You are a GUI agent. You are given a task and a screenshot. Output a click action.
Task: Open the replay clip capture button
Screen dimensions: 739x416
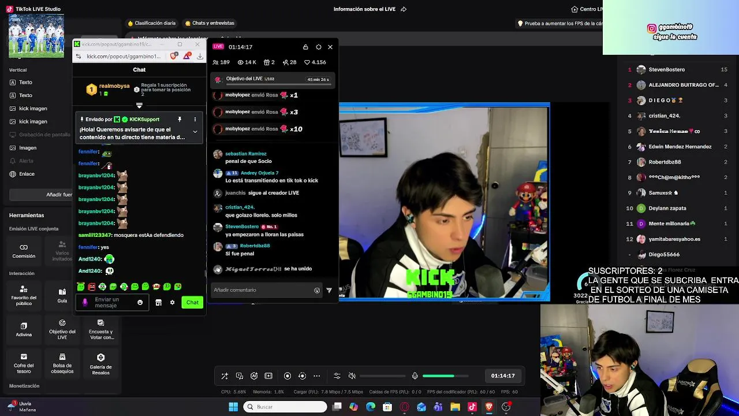click(302, 376)
